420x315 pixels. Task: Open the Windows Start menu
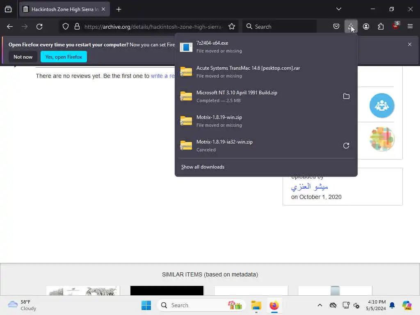click(146, 305)
